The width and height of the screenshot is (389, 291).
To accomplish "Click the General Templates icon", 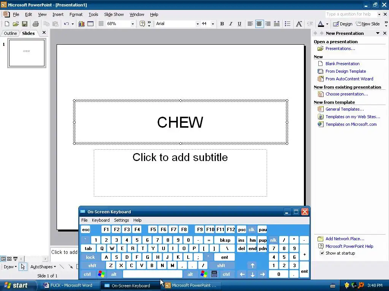I will point(321,109).
